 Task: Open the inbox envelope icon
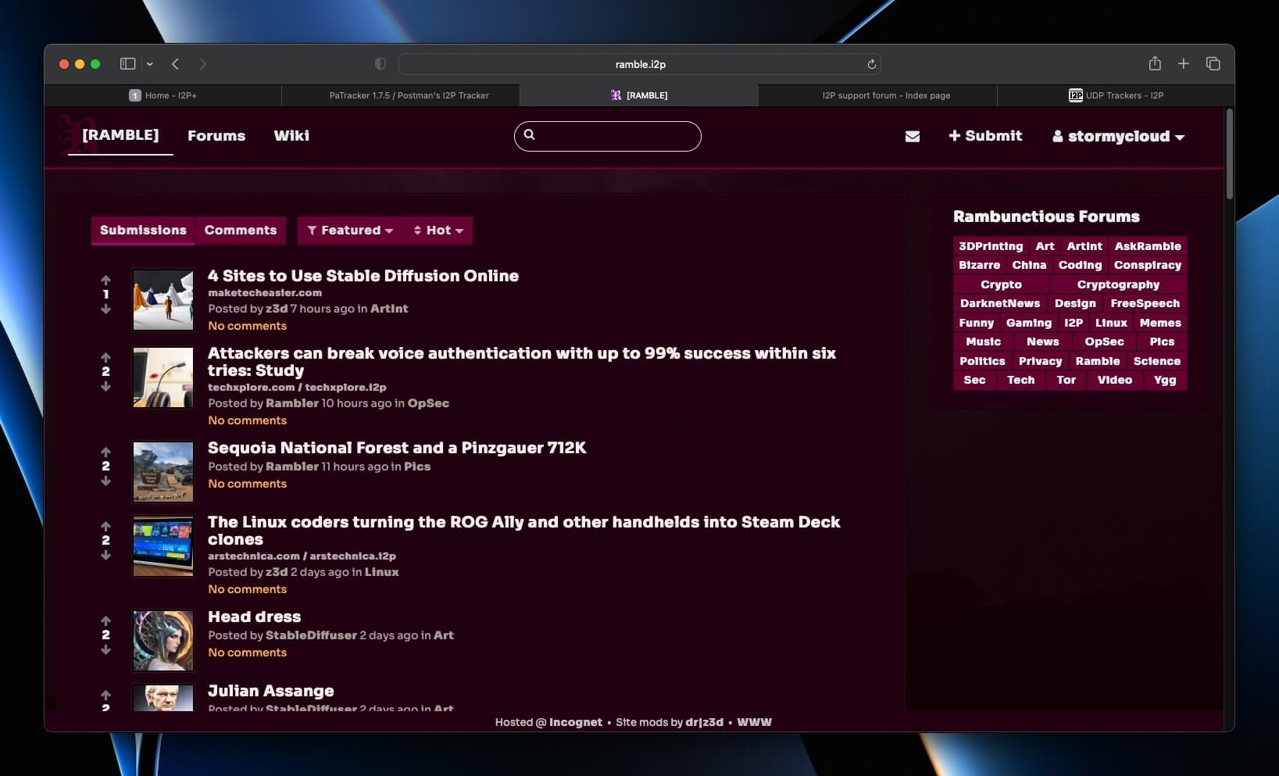(x=912, y=137)
